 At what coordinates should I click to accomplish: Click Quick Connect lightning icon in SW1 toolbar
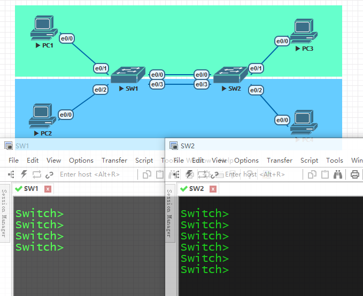point(24,174)
